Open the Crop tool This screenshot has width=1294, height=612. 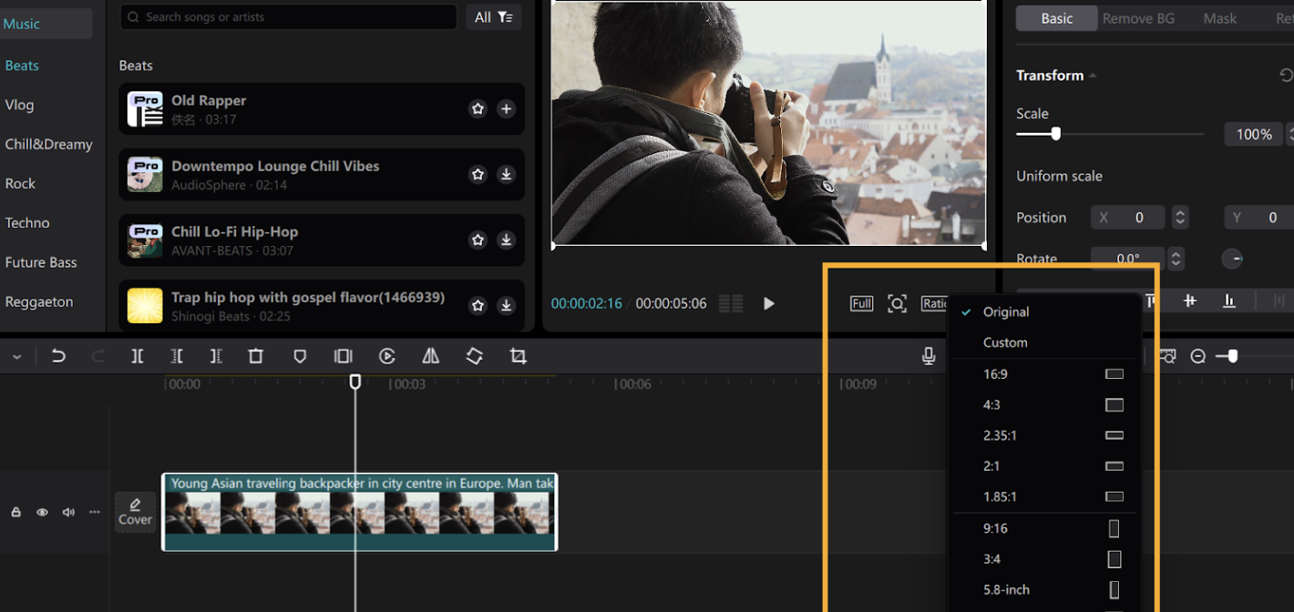(x=518, y=356)
